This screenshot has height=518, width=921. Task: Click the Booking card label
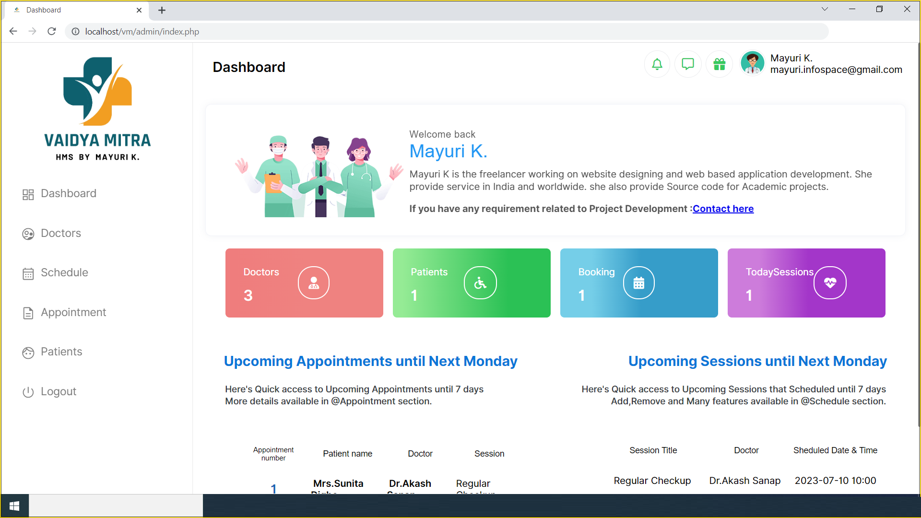(x=596, y=272)
